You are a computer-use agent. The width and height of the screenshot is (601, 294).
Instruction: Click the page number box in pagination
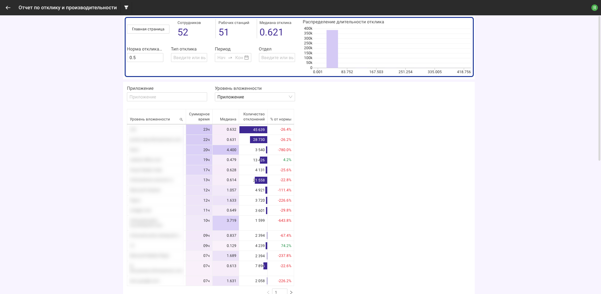(279, 292)
